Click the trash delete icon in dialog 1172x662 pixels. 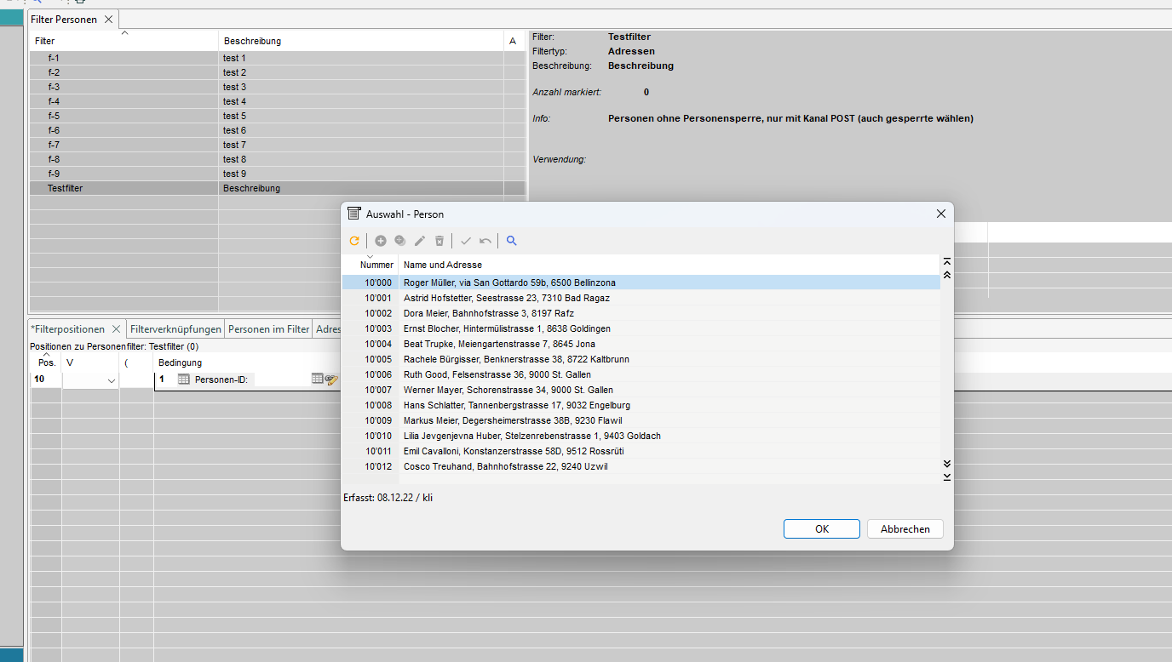click(x=439, y=241)
